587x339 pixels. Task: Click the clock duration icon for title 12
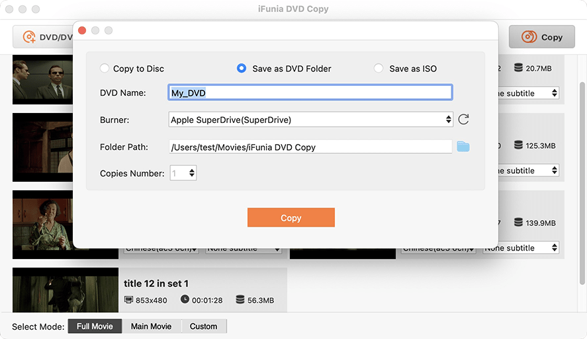(x=185, y=300)
